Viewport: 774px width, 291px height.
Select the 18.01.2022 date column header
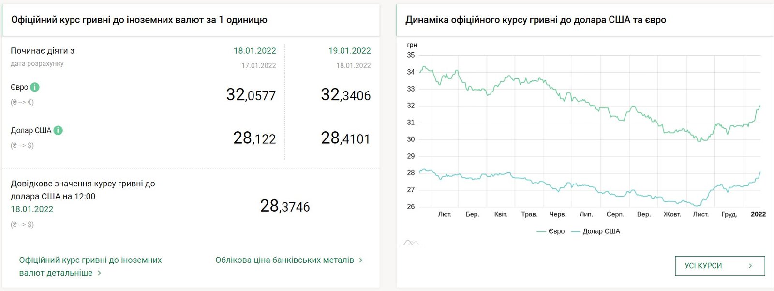click(254, 51)
